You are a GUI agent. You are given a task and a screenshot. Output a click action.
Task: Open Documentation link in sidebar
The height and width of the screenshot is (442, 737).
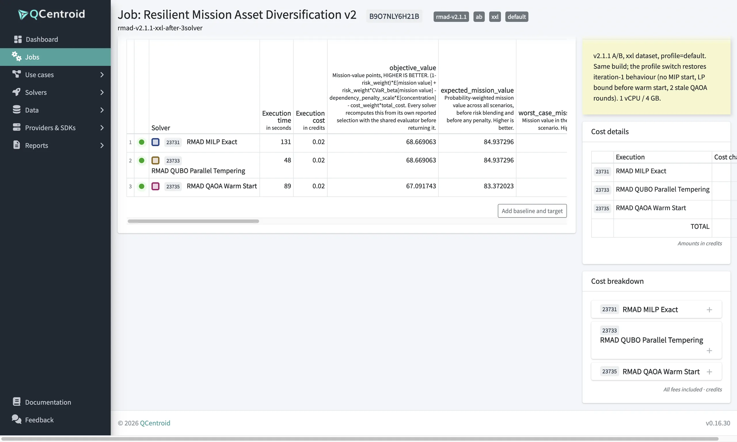coord(55,402)
